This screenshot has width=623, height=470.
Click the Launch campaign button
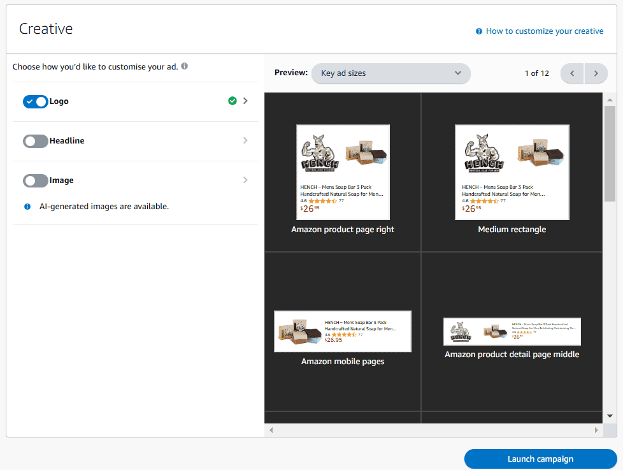540,459
